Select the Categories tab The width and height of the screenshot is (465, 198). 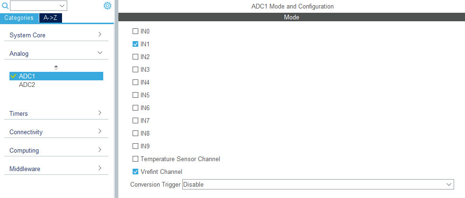pyautogui.click(x=19, y=18)
